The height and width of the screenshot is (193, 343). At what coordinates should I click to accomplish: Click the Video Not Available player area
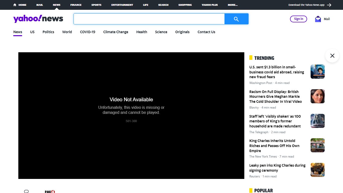point(131,116)
